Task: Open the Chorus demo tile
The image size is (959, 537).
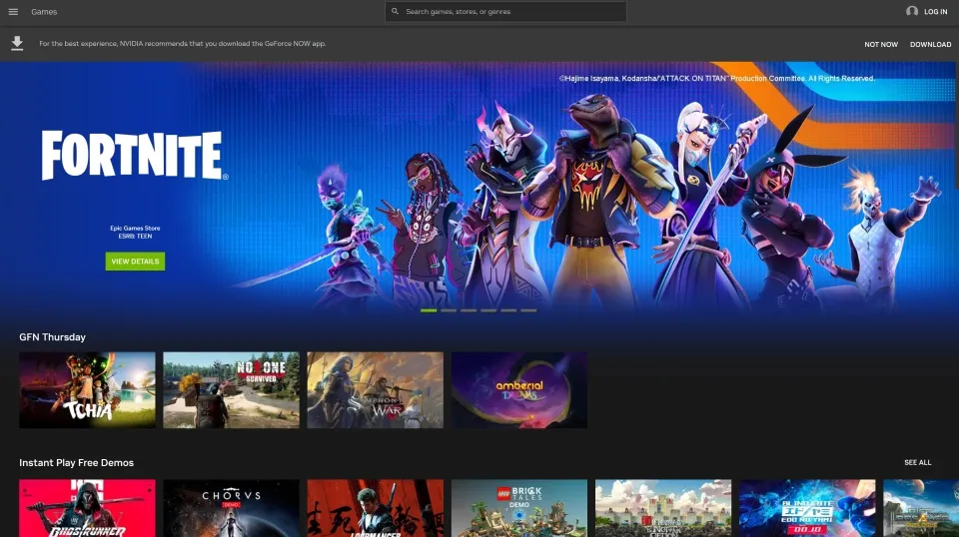Action: click(231, 508)
